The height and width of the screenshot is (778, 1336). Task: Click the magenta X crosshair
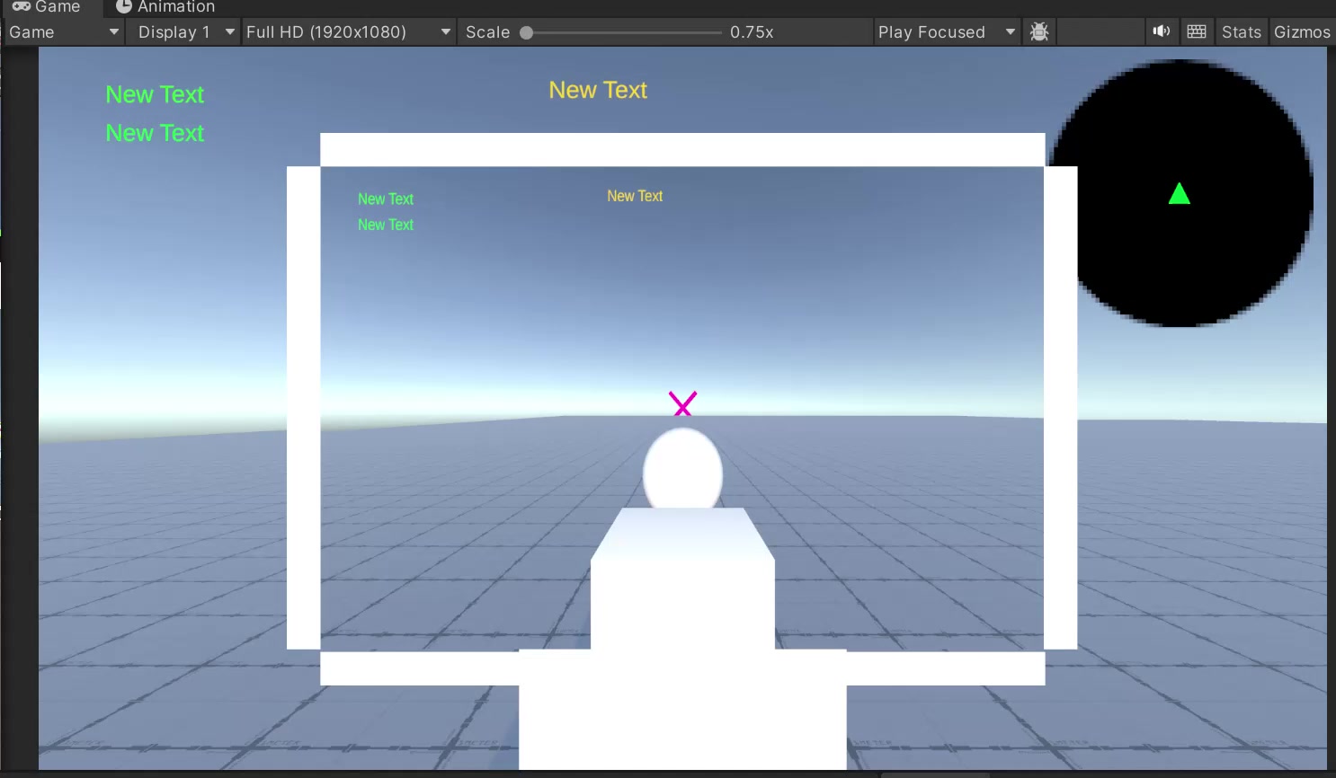coord(682,404)
